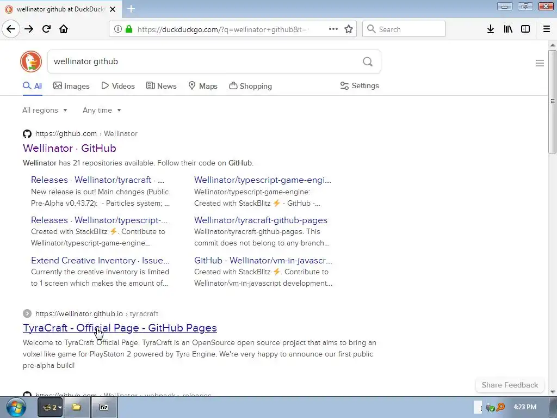Click the GitHub favicon beside github.com result

click(27, 134)
